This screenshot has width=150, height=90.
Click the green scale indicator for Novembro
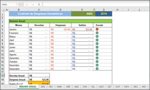[97, 65]
